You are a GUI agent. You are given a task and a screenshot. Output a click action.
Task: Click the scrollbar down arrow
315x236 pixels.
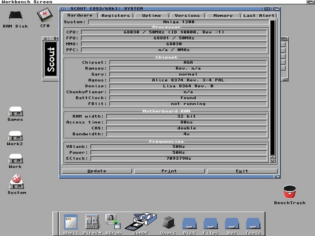273,161
